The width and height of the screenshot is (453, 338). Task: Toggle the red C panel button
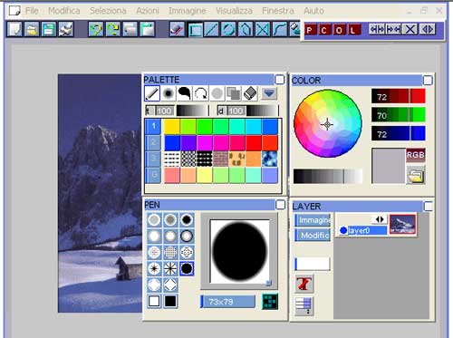(x=324, y=30)
